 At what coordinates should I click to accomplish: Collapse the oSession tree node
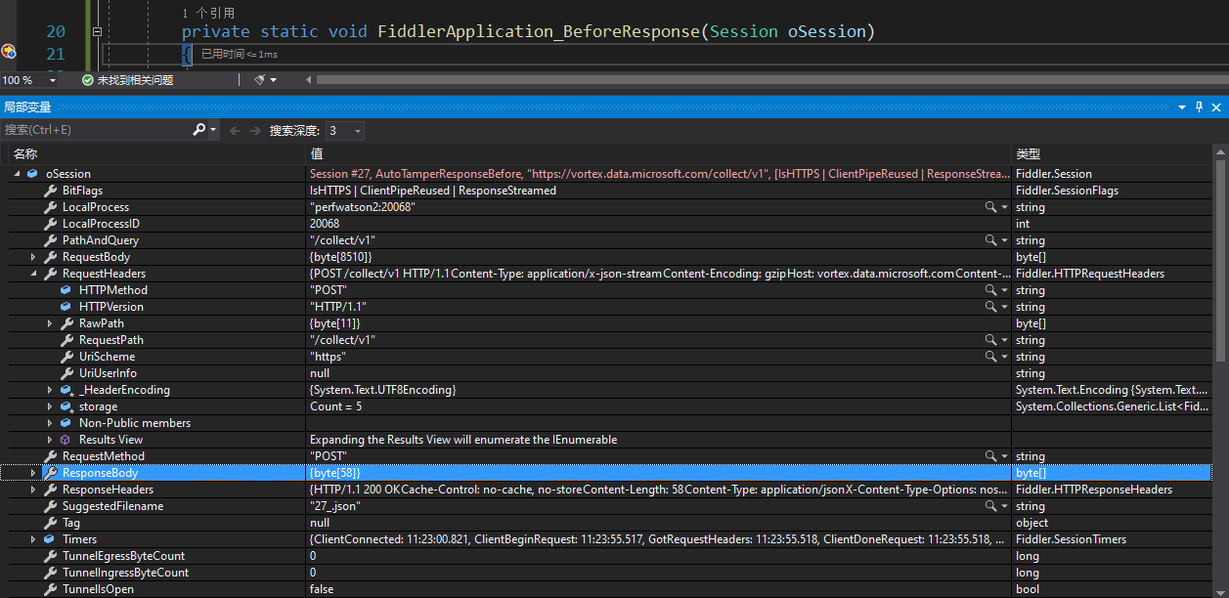tap(17, 174)
